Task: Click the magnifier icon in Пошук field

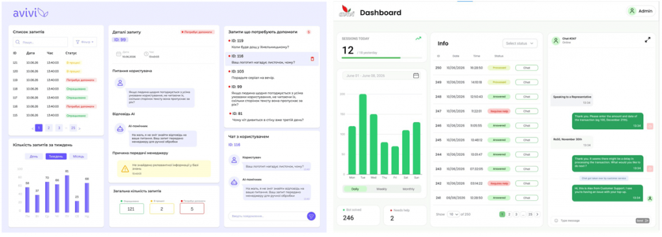Action: pyautogui.click(x=17, y=42)
